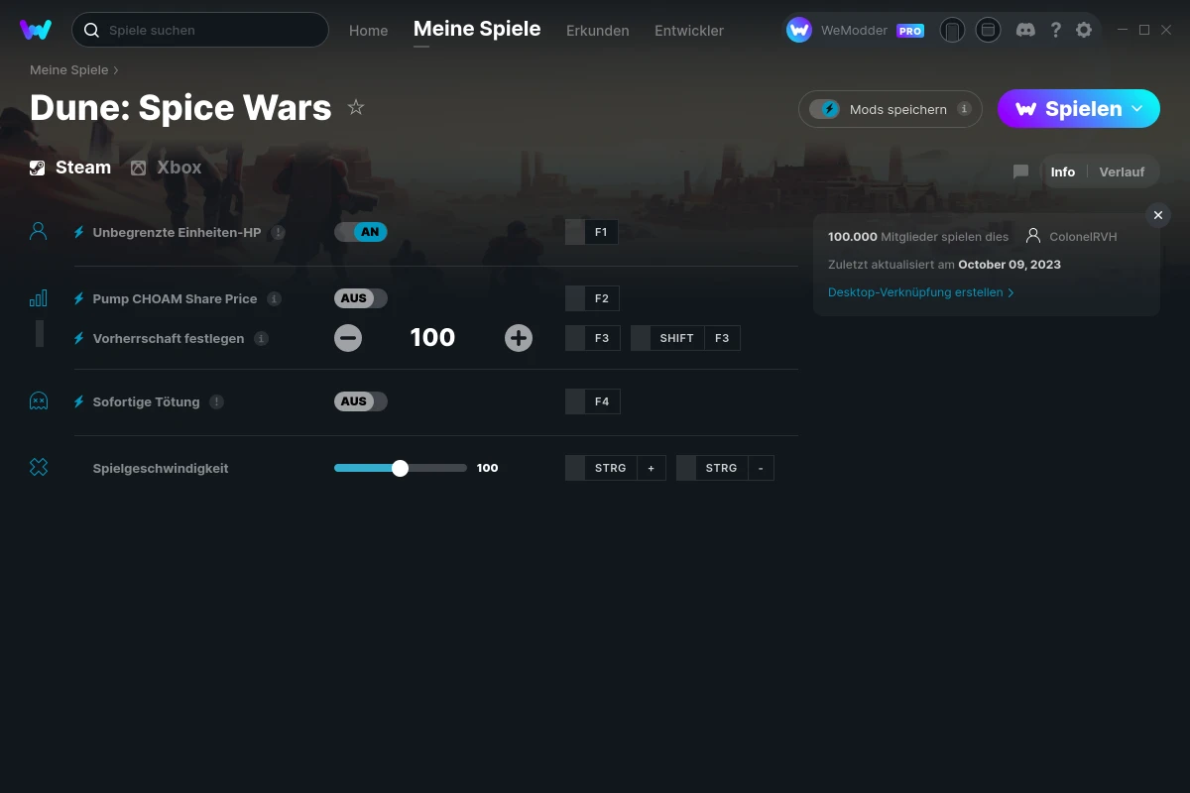Show info for Unbegrenzte Einheiten-HP
The width and height of the screenshot is (1190, 793).
[x=279, y=232]
